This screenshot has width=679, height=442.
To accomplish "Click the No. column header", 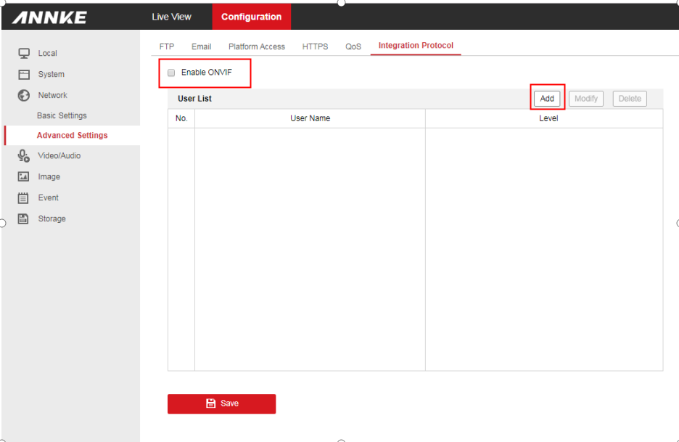I will 181,118.
